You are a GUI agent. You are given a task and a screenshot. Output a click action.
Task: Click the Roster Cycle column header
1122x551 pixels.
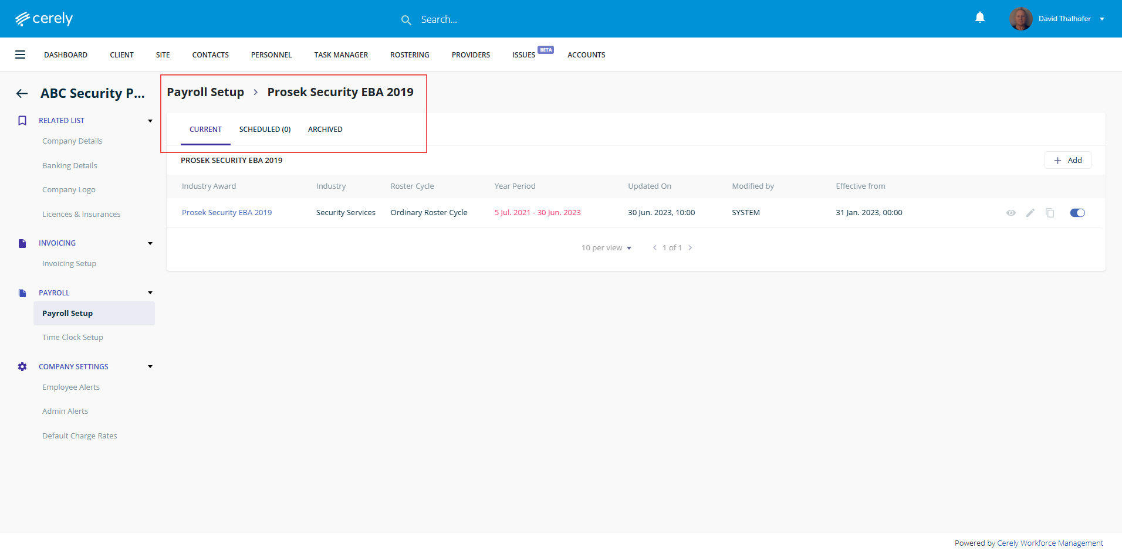413,186
